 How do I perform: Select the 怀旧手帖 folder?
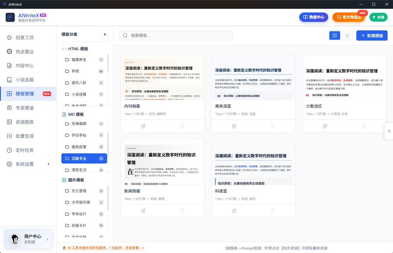84,135
